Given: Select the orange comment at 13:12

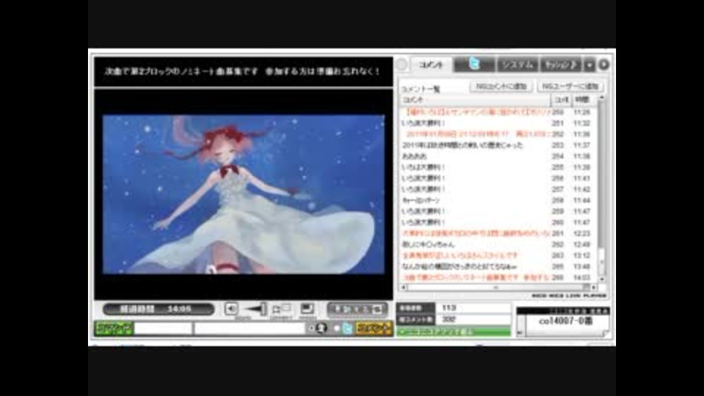Looking at the screenshot, I should pyautogui.click(x=499, y=255).
